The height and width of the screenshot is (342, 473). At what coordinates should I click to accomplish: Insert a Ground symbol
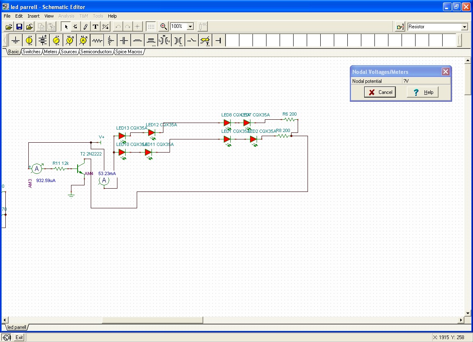15,40
